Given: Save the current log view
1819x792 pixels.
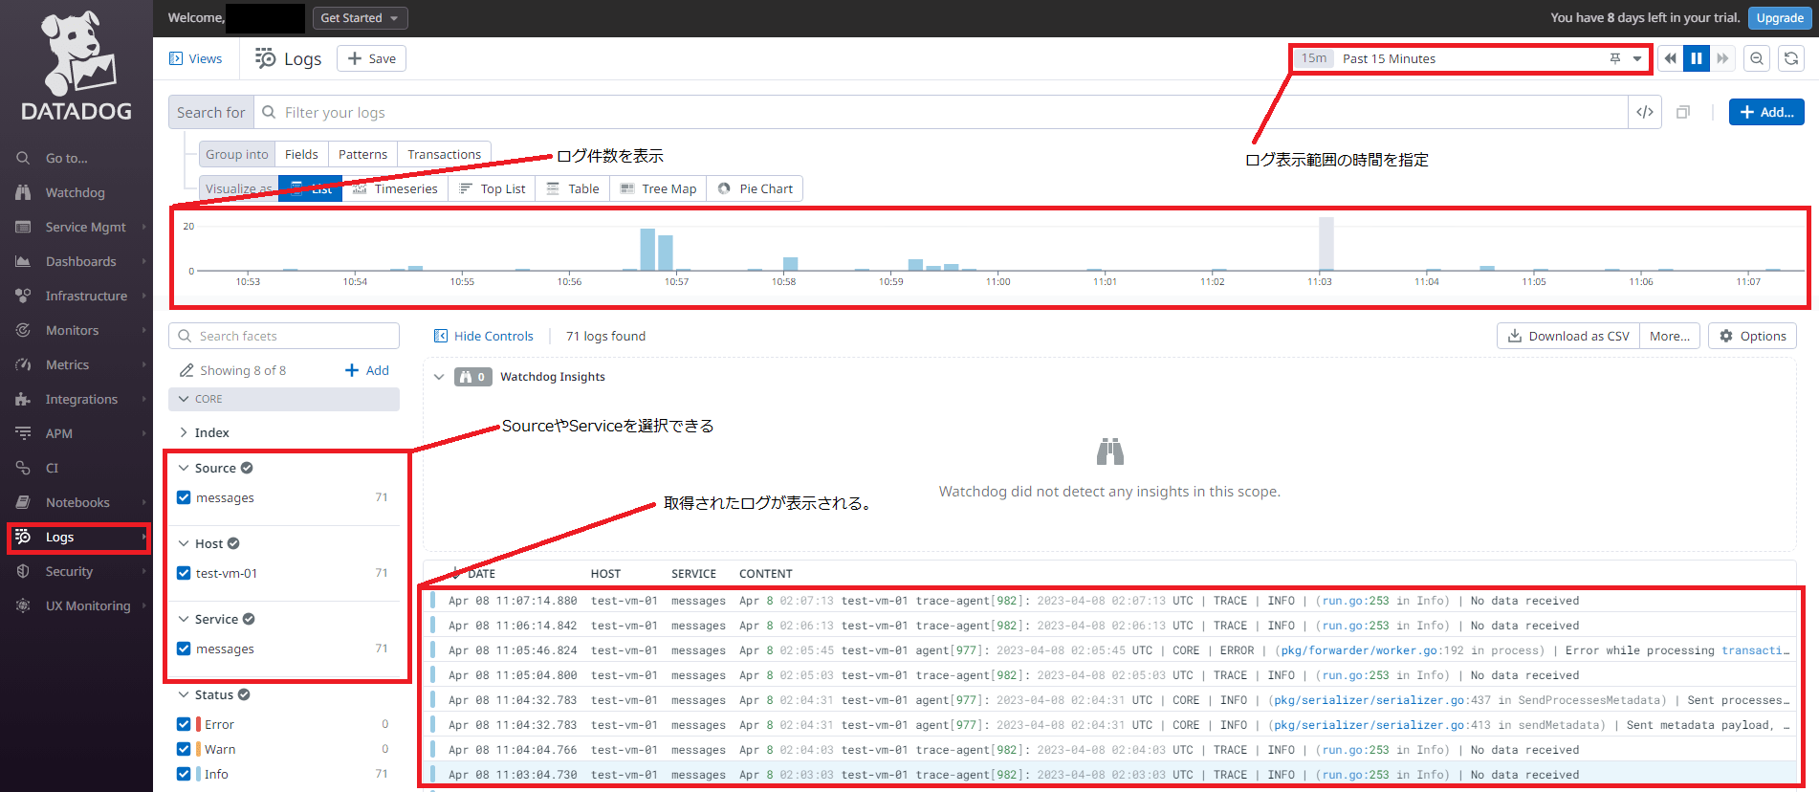Looking at the screenshot, I should (x=371, y=58).
